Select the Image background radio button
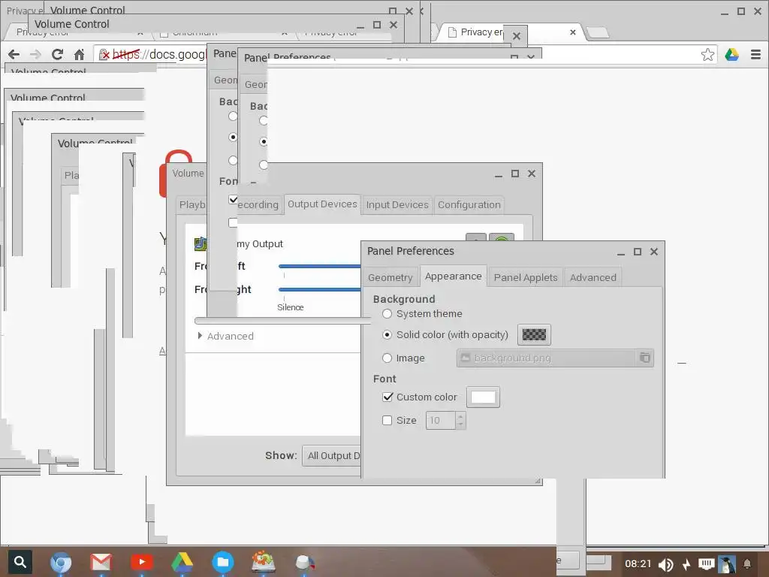Viewport: 769px width, 577px height. pos(387,358)
